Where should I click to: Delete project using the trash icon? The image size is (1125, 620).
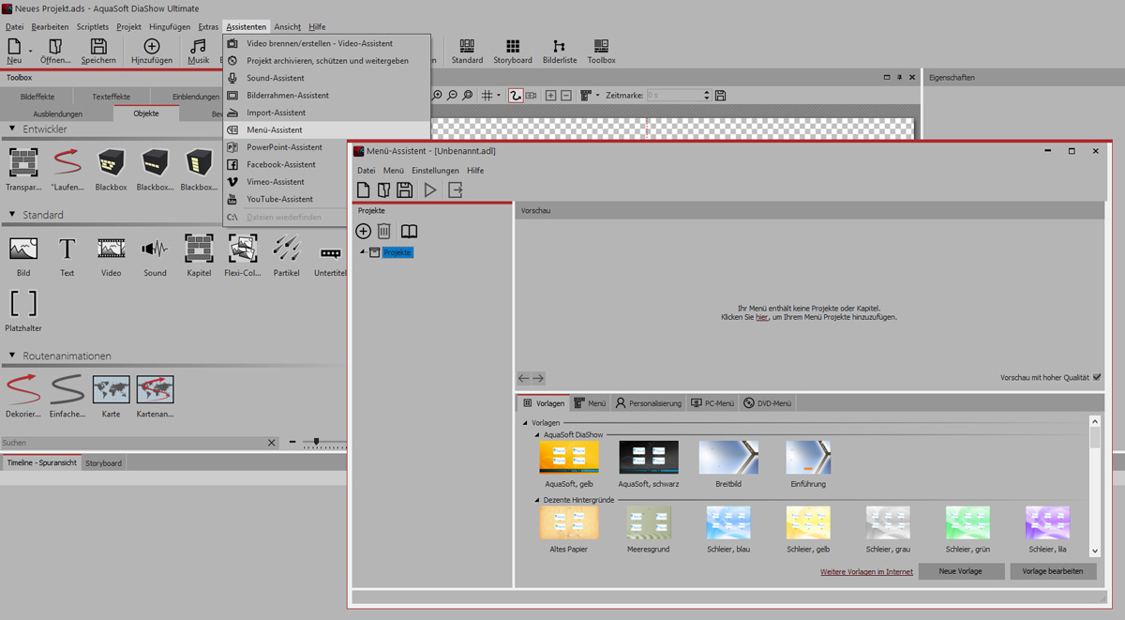click(384, 232)
